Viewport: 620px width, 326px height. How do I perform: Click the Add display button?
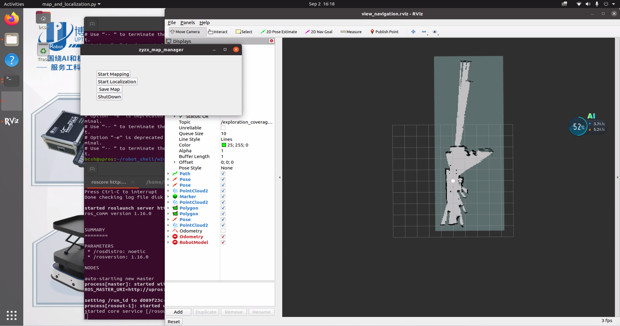(x=178, y=312)
